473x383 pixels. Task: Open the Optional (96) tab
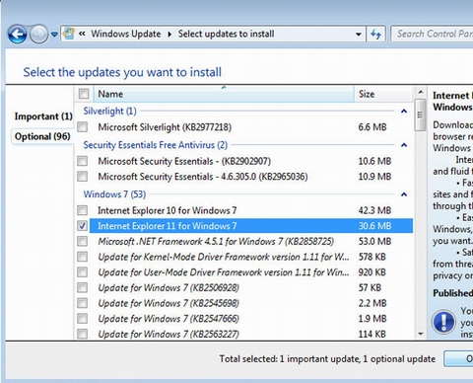tap(42, 136)
